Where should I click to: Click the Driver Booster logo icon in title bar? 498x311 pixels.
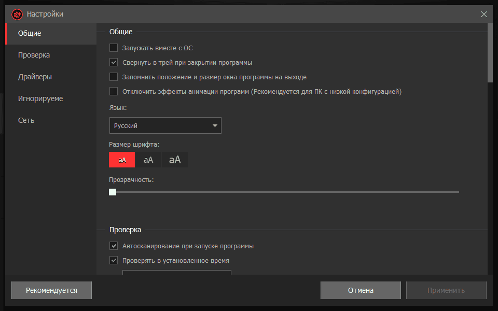17,15
